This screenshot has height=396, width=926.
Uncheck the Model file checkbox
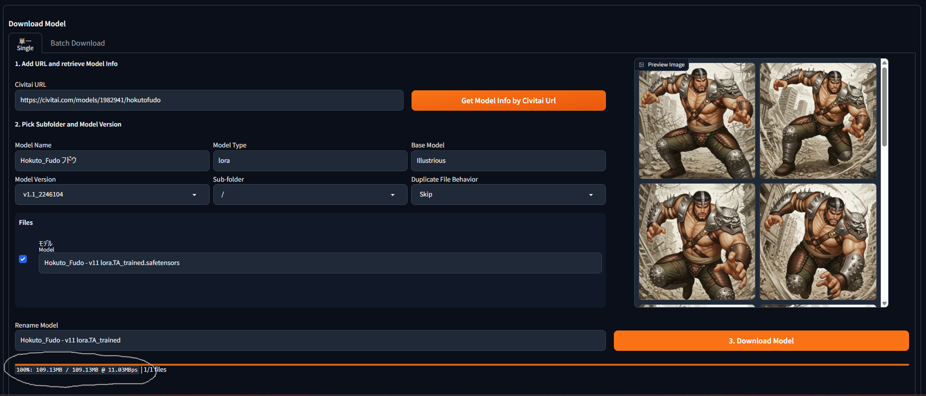tap(23, 259)
